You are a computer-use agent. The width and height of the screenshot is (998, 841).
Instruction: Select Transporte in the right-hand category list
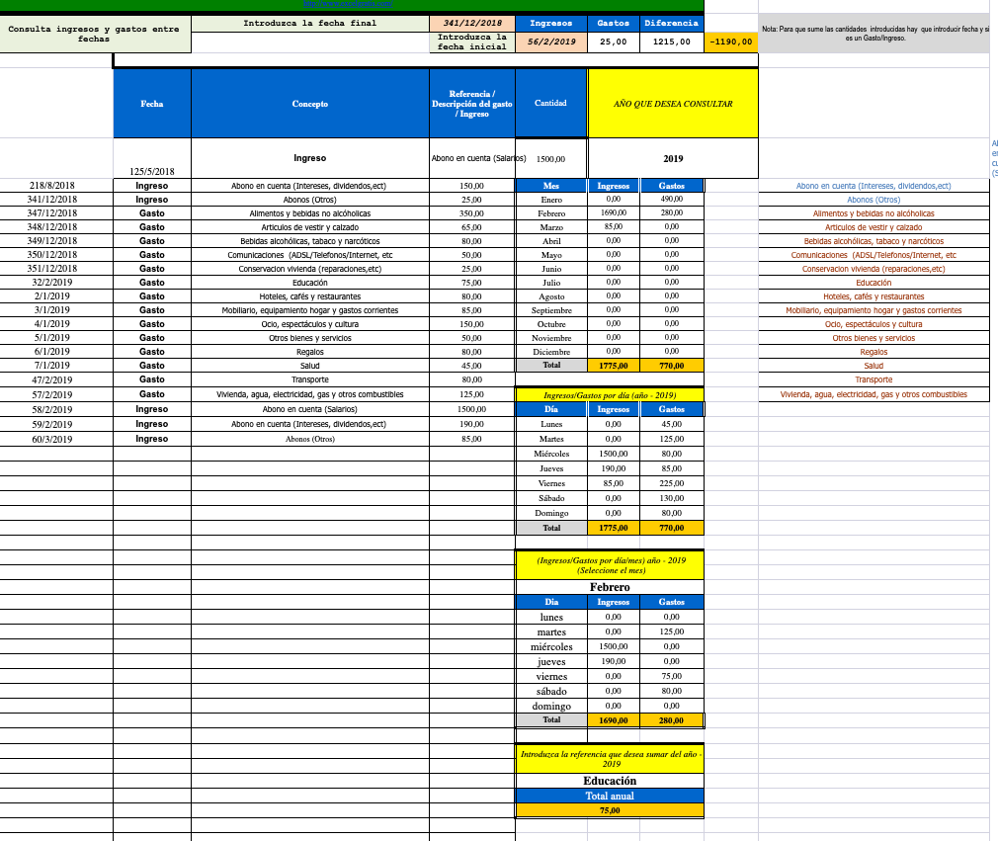coord(873,379)
